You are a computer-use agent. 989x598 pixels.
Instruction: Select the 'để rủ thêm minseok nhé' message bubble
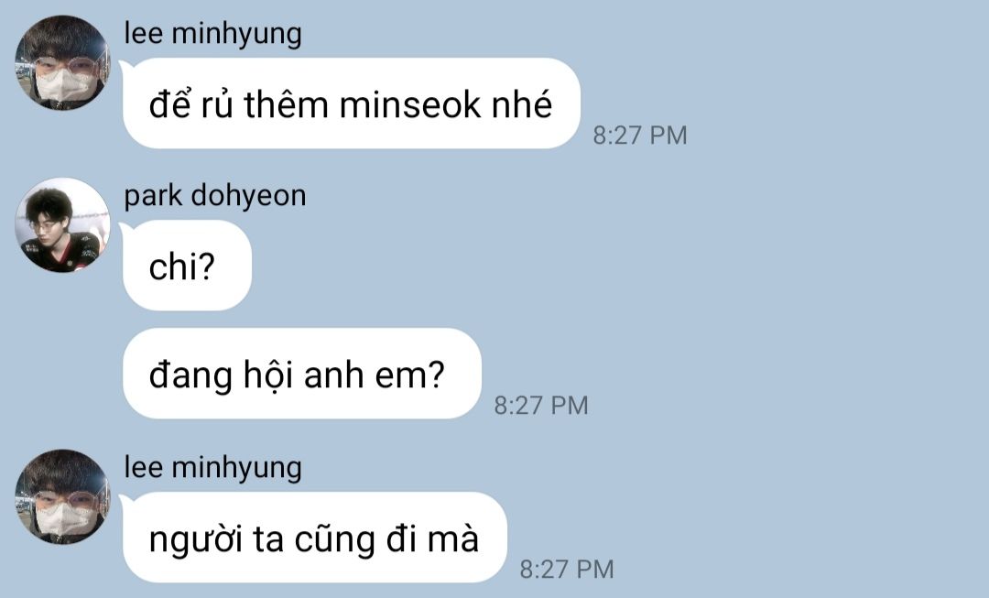[352, 103]
